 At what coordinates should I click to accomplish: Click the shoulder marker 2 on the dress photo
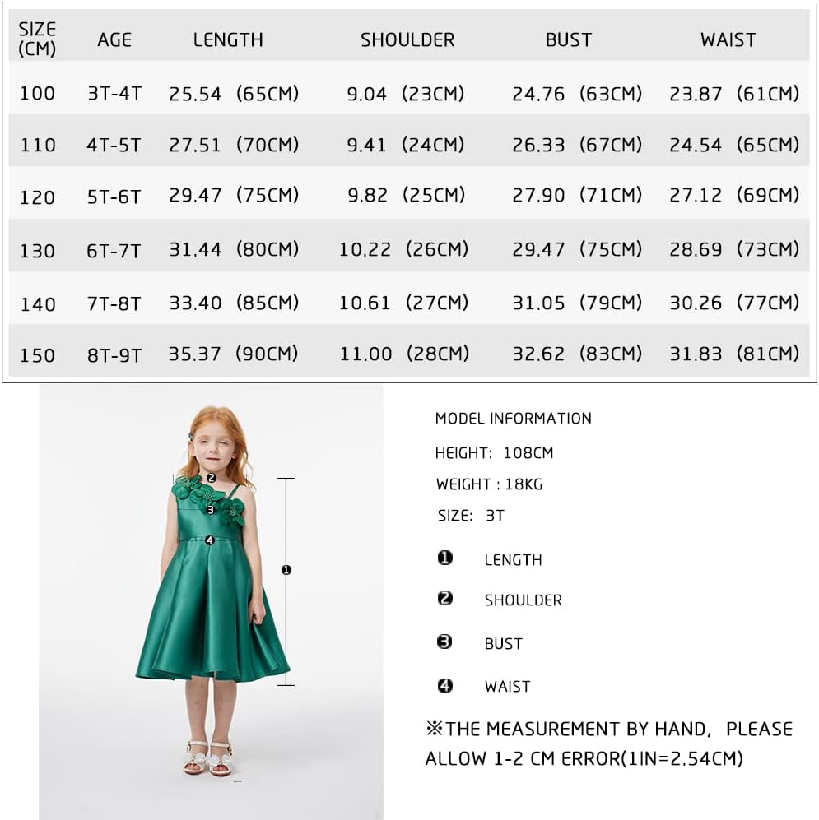(x=211, y=478)
